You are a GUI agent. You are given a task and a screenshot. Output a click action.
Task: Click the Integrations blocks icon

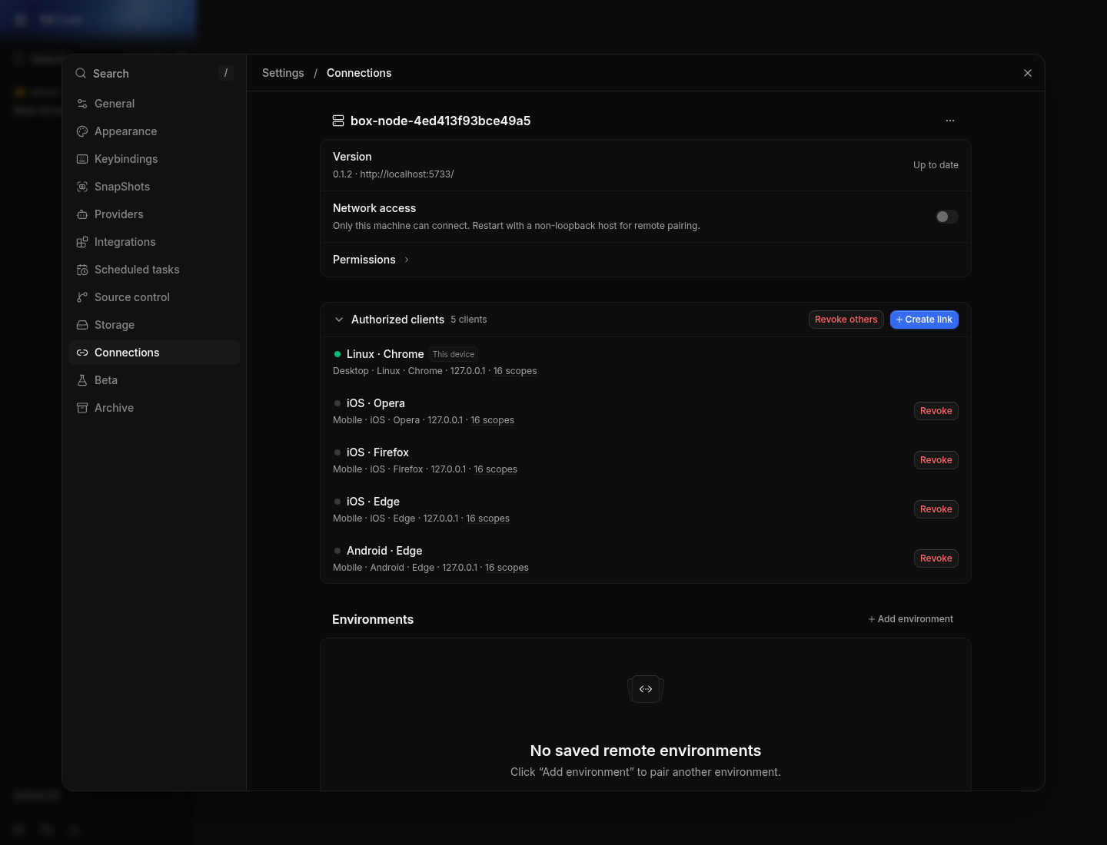[x=82, y=242]
